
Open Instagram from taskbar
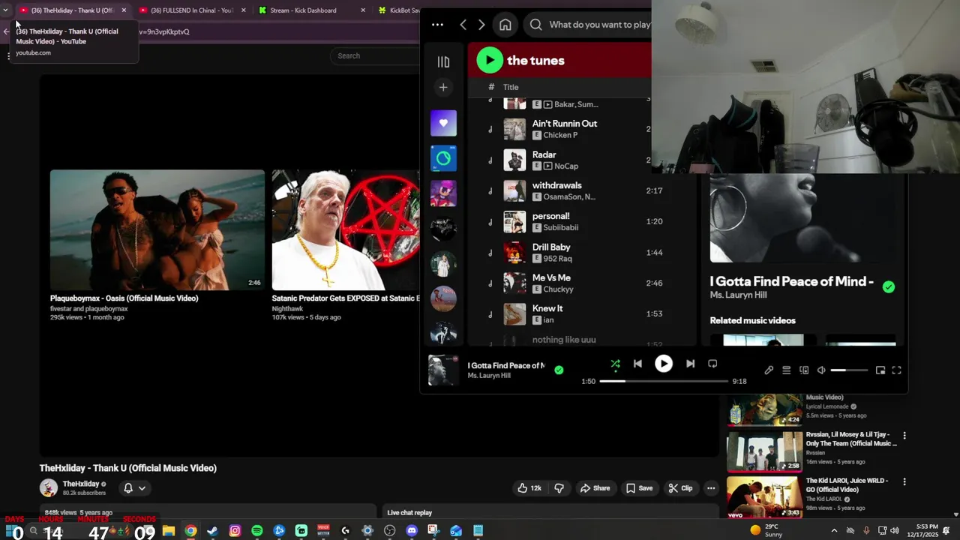(x=235, y=531)
